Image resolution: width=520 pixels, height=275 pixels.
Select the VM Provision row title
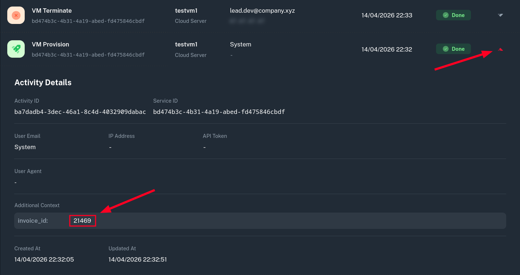pyautogui.click(x=51, y=44)
